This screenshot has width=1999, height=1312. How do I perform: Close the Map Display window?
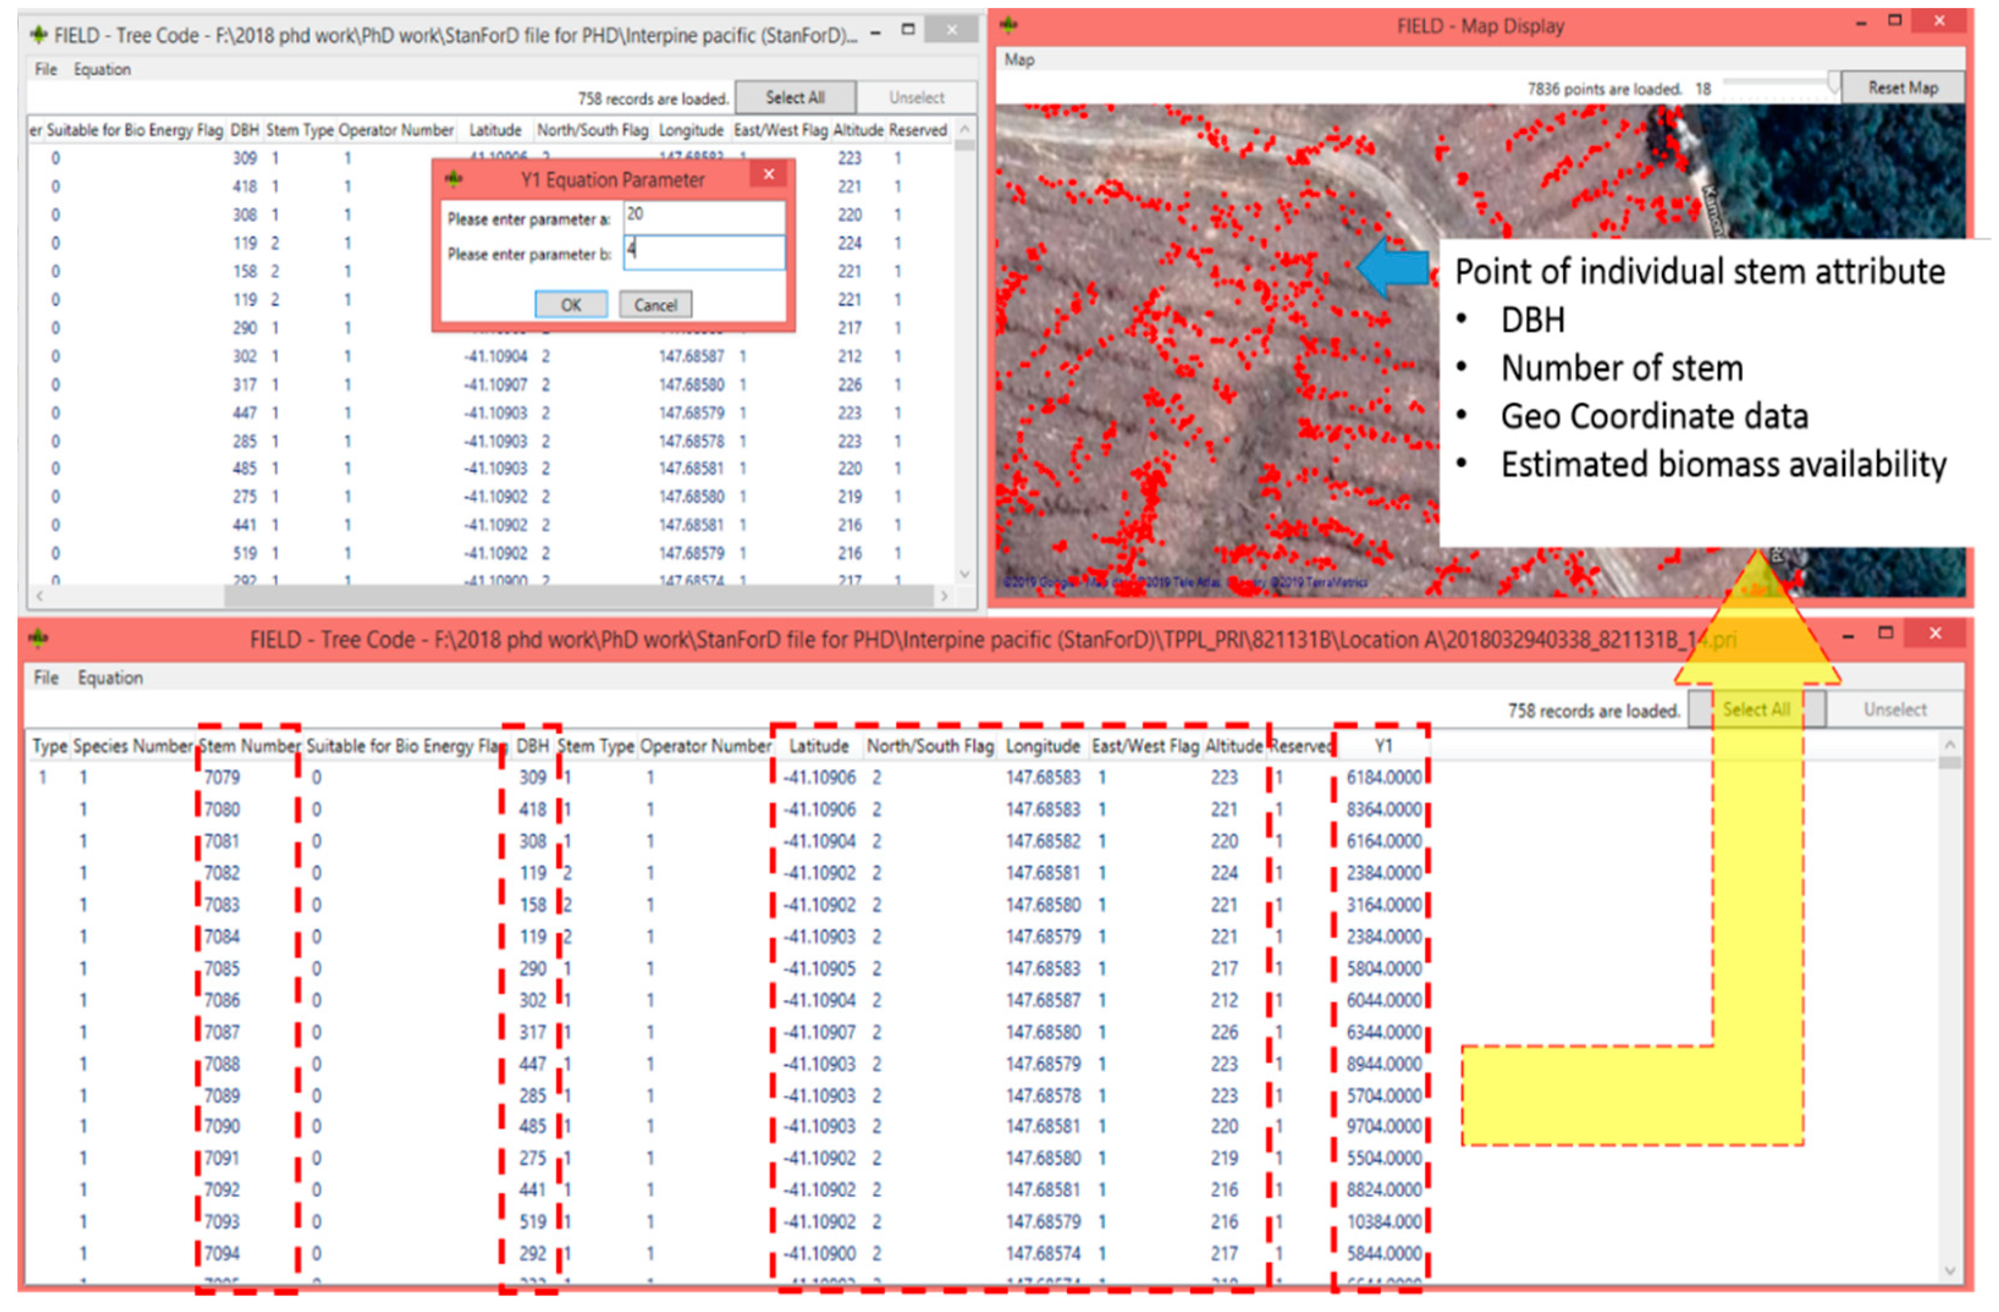pyautogui.click(x=1939, y=20)
